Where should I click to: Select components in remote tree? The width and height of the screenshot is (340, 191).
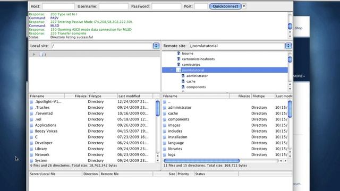coord(196,87)
